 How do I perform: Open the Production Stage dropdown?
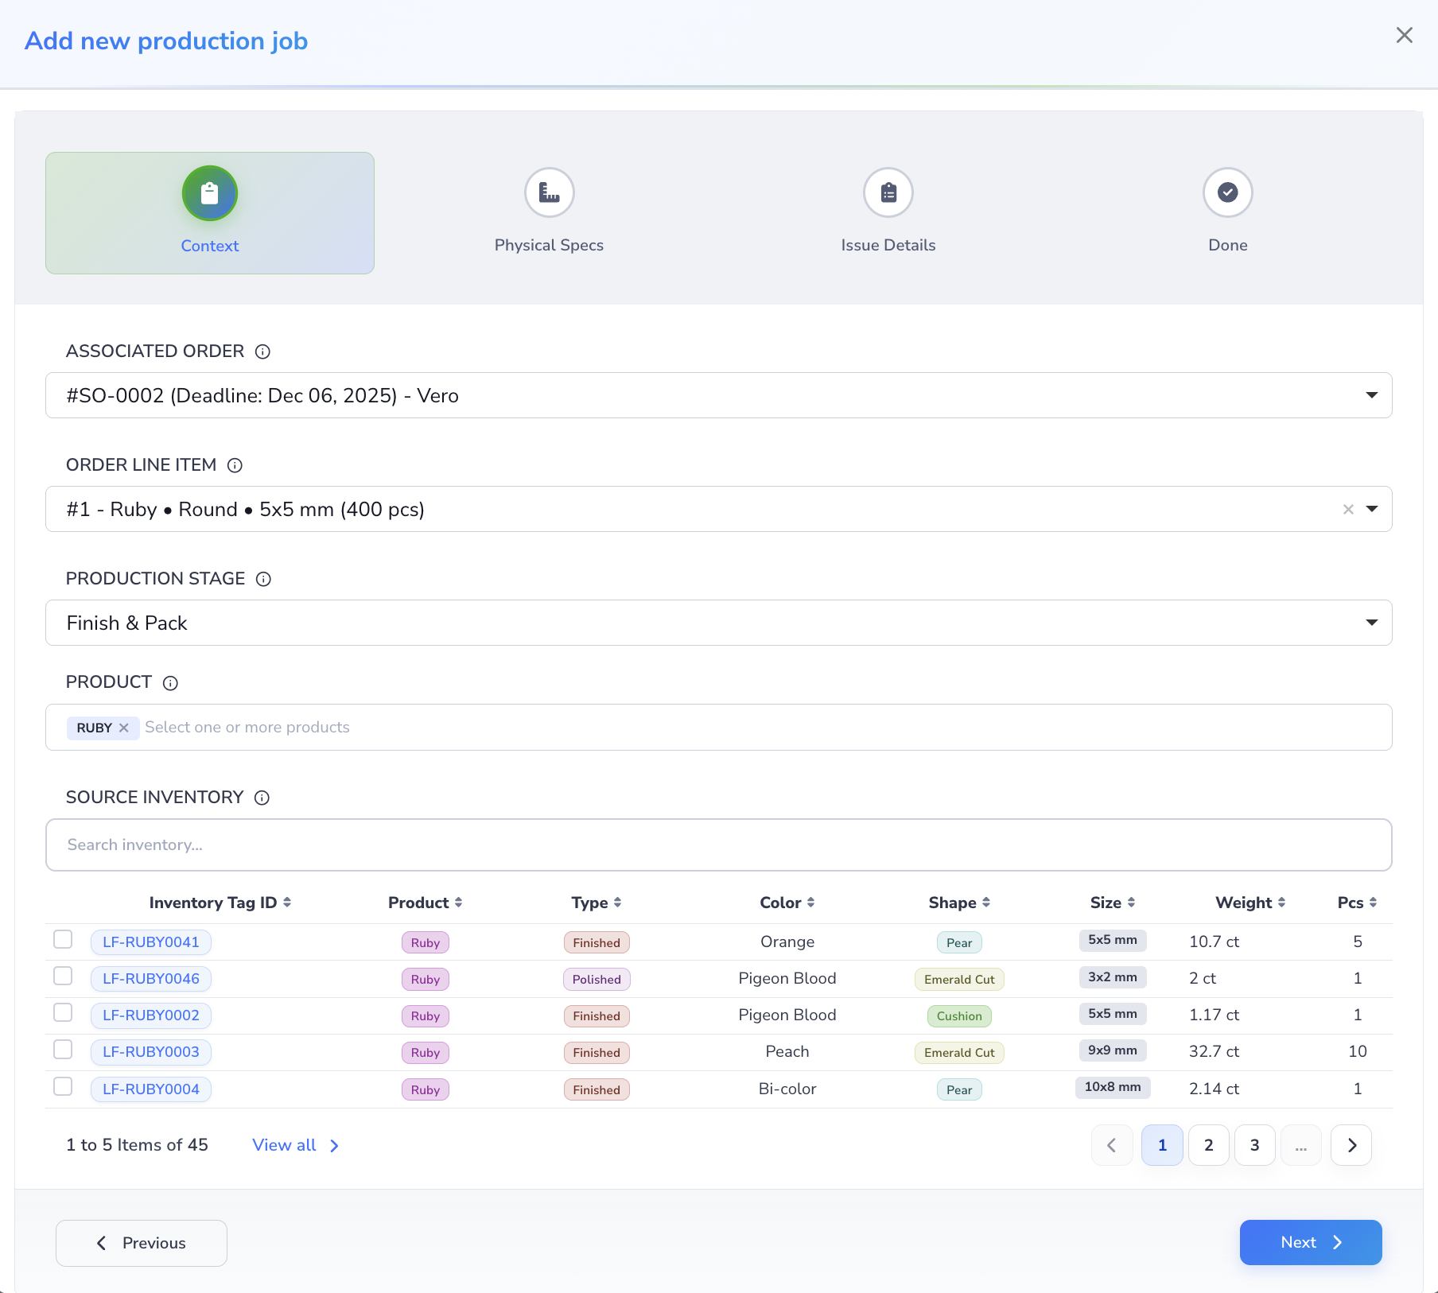click(719, 623)
